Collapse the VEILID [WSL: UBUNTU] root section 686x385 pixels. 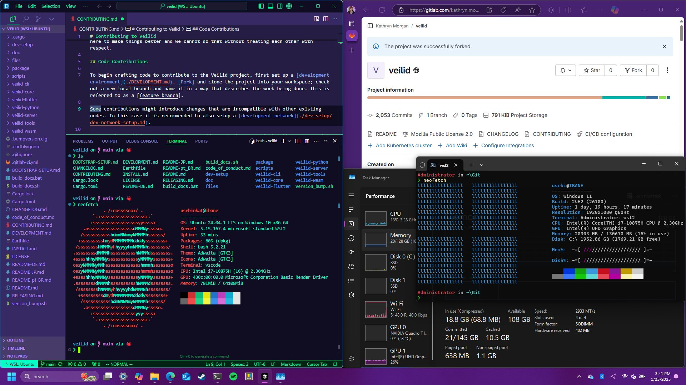click(x=33, y=29)
